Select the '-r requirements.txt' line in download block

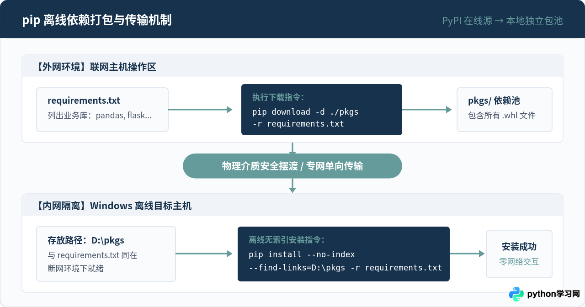tap(298, 124)
